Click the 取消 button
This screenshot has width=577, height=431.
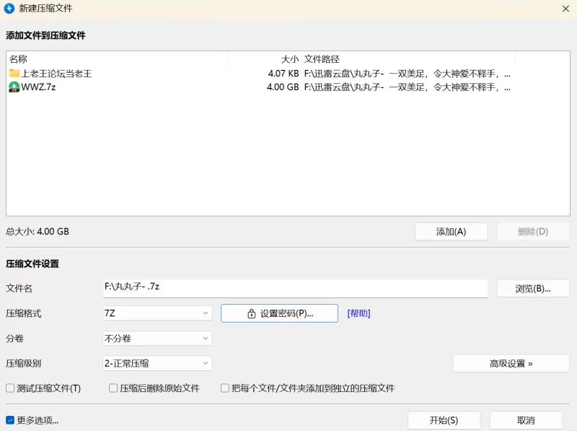point(524,419)
